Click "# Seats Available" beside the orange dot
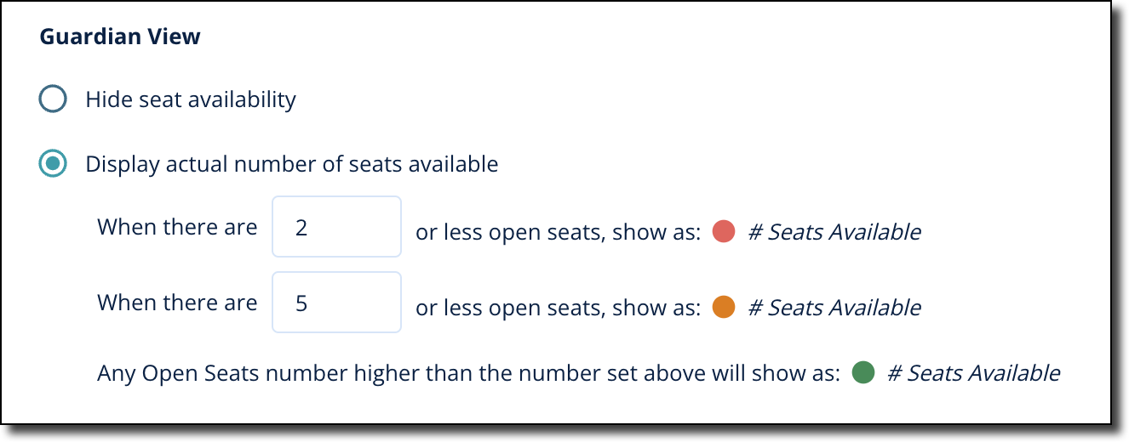 click(x=834, y=307)
